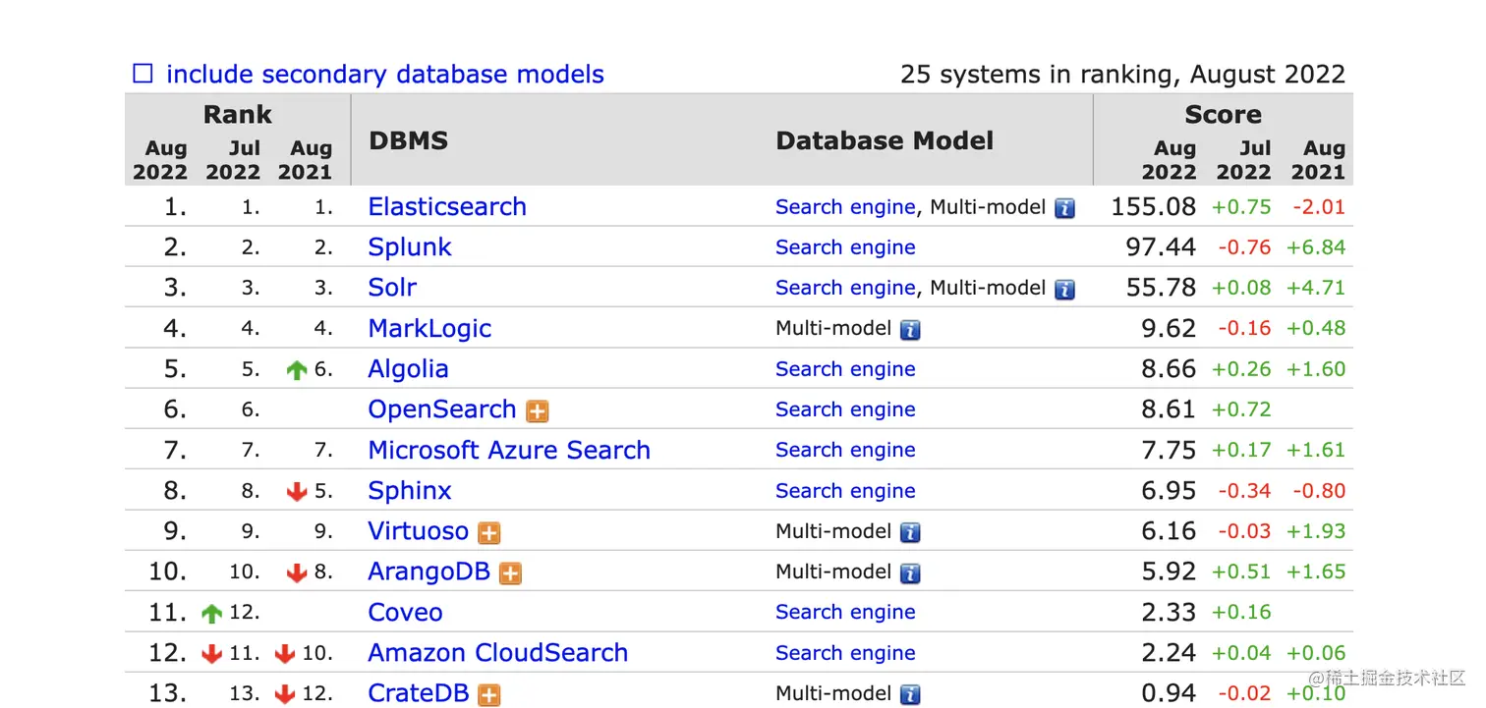Click the Splunk score 97.44
Screen dimensions: 1486x708
tap(1162, 247)
